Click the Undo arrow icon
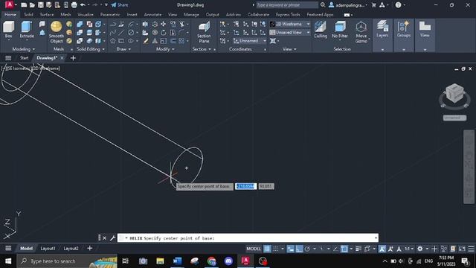 point(83,5)
